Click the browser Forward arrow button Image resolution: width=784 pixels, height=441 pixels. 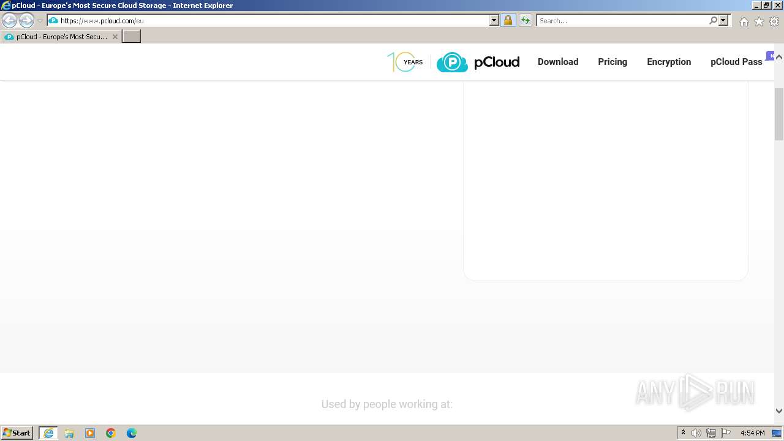point(26,21)
